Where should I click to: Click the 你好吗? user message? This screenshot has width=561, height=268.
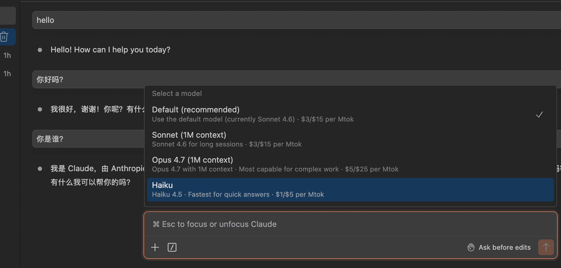click(x=50, y=79)
